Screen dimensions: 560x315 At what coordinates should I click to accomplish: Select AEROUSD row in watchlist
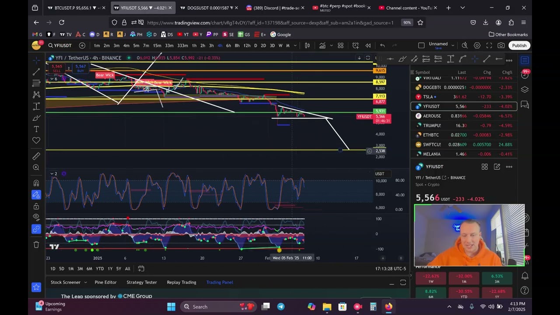click(x=464, y=116)
